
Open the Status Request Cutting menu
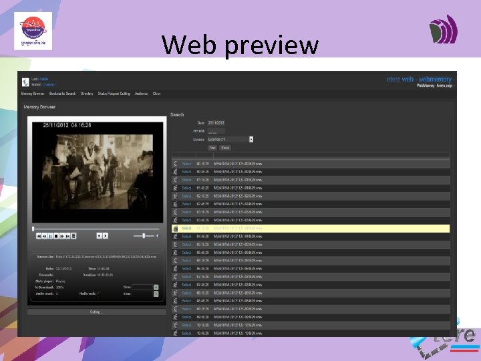[x=114, y=94]
